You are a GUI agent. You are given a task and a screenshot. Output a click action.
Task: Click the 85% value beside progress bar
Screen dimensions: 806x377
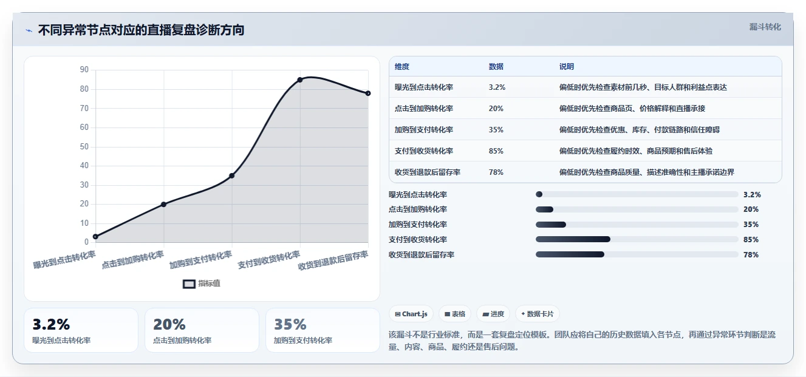click(751, 240)
